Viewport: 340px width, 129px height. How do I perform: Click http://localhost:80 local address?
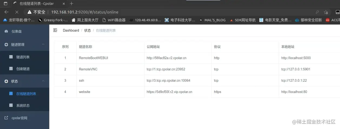pyautogui.click(x=294, y=92)
